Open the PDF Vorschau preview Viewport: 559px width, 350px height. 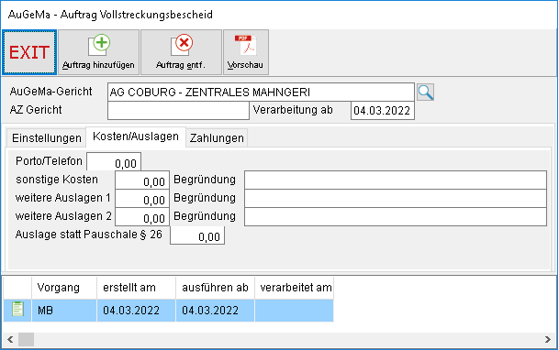[246, 52]
